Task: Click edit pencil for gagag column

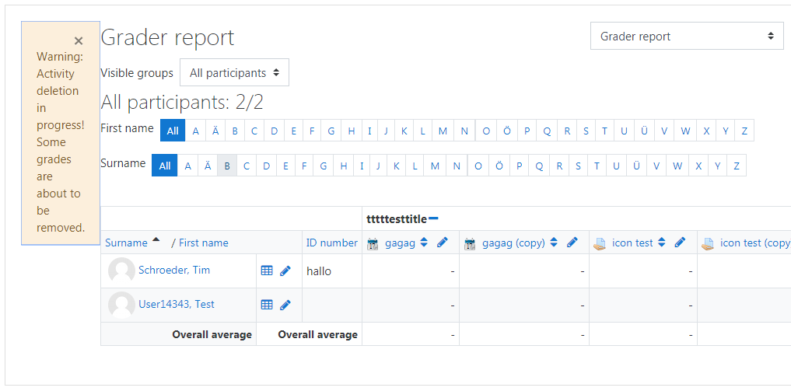Action: [x=443, y=243]
